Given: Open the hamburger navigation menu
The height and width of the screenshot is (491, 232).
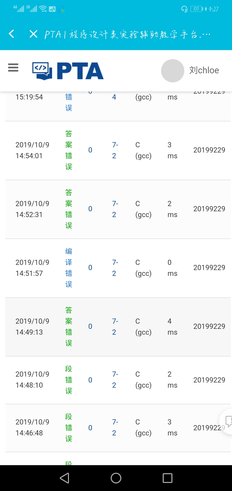Looking at the screenshot, I should point(13,68).
